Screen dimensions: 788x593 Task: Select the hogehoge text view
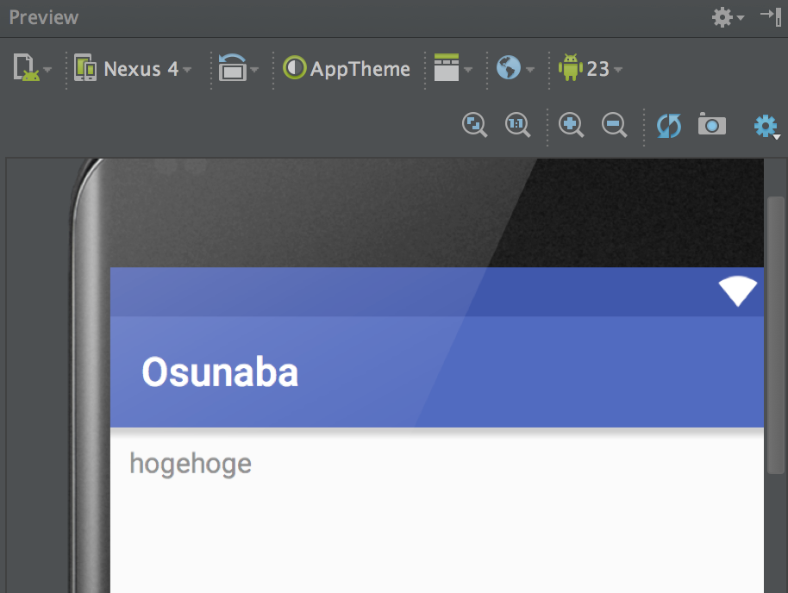pyautogui.click(x=191, y=464)
